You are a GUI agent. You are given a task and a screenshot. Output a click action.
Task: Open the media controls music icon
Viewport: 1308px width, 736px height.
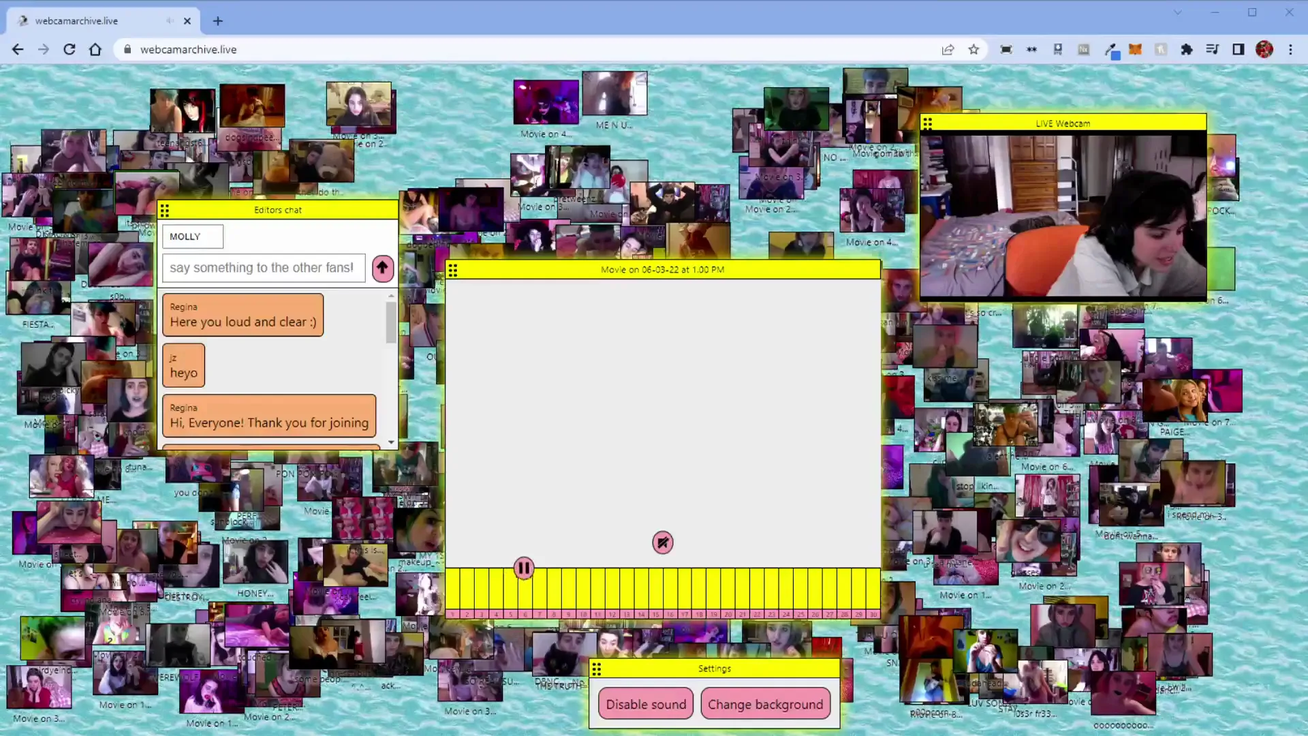pos(1213,49)
